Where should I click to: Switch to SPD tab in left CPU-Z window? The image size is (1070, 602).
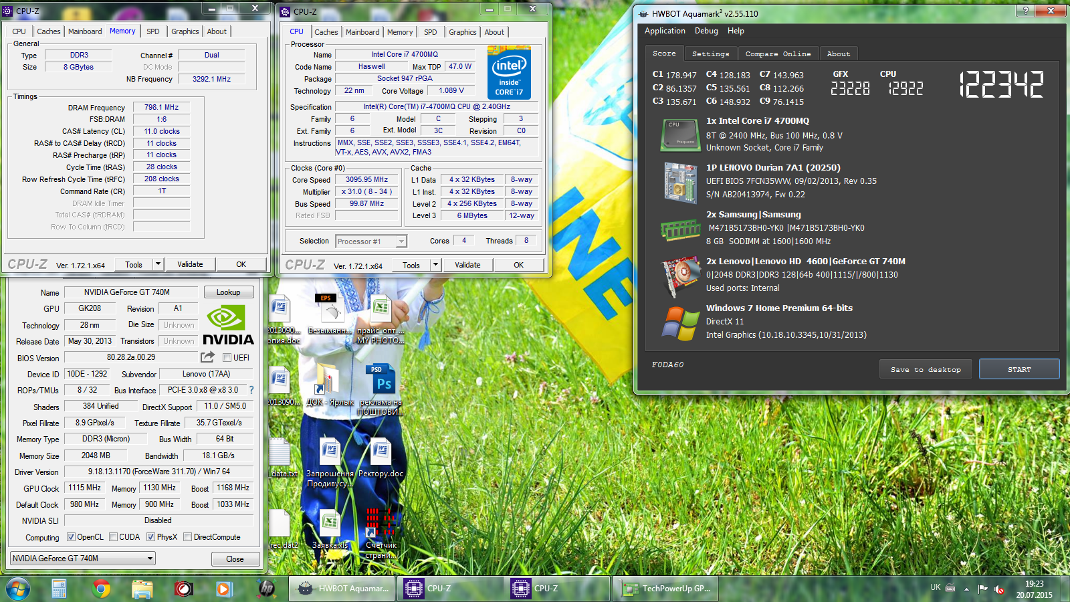tap(153, 31)
